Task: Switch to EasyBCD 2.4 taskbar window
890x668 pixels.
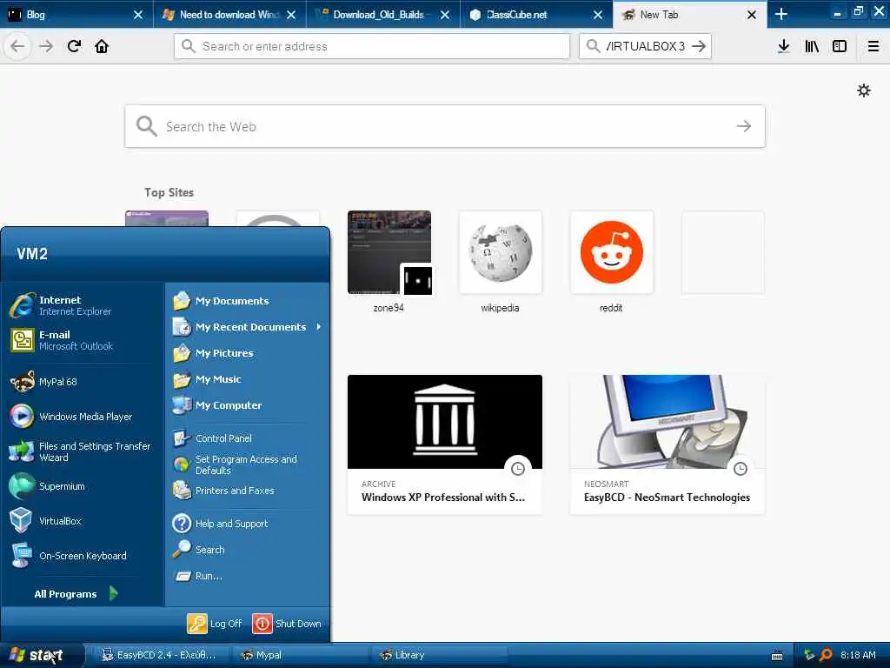Action: pos(160,655)
